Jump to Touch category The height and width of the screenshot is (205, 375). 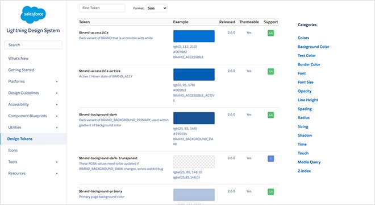point(303,153)
